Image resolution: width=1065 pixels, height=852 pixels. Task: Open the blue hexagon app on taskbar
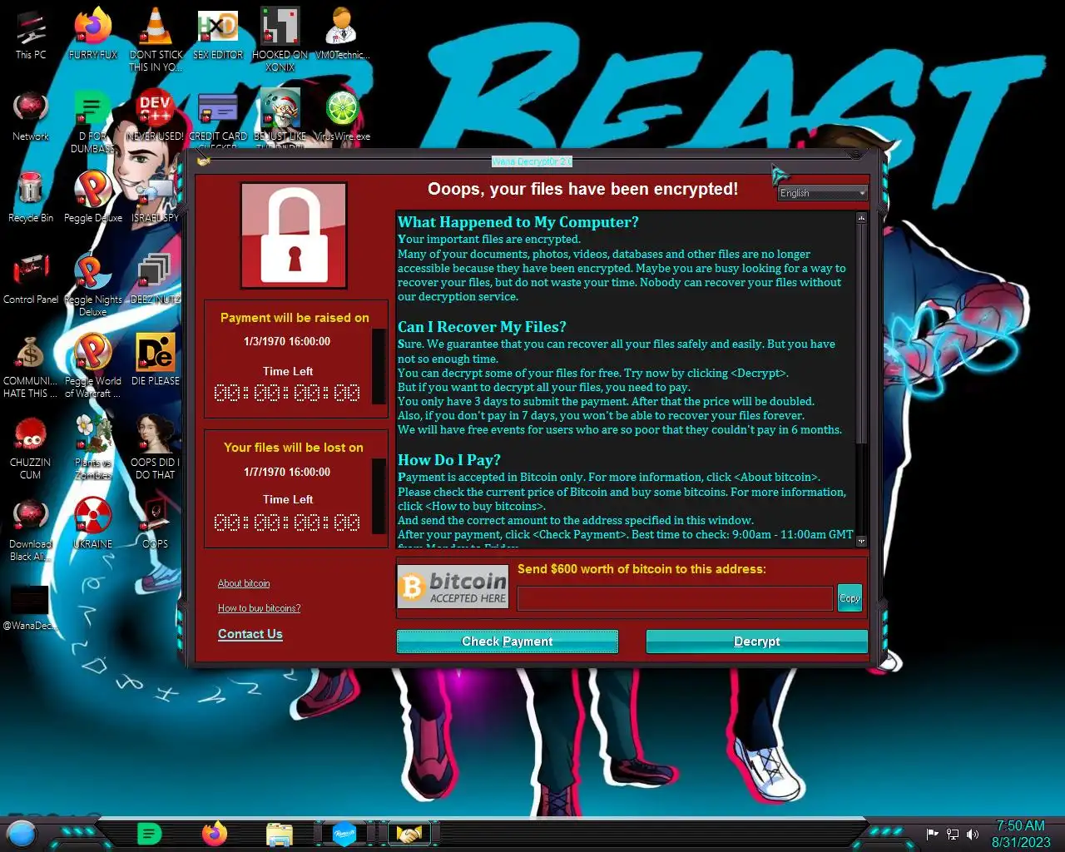point(344,833)
